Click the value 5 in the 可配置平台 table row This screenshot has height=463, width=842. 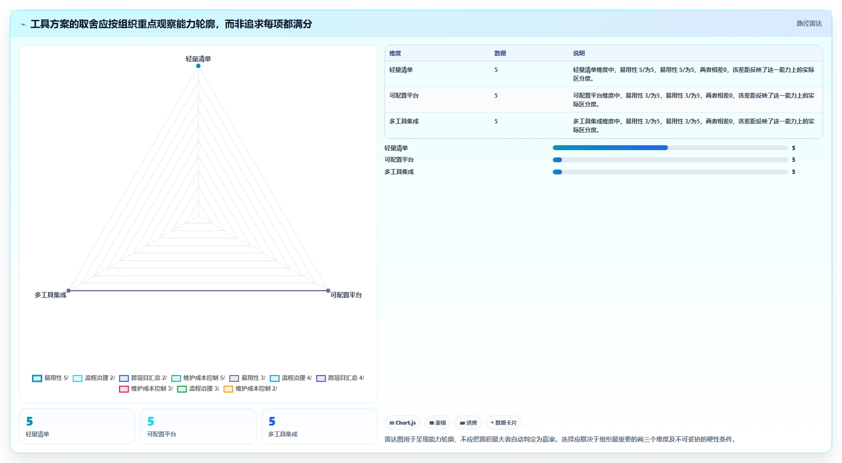pyautogui.click(x=496, y=96)
